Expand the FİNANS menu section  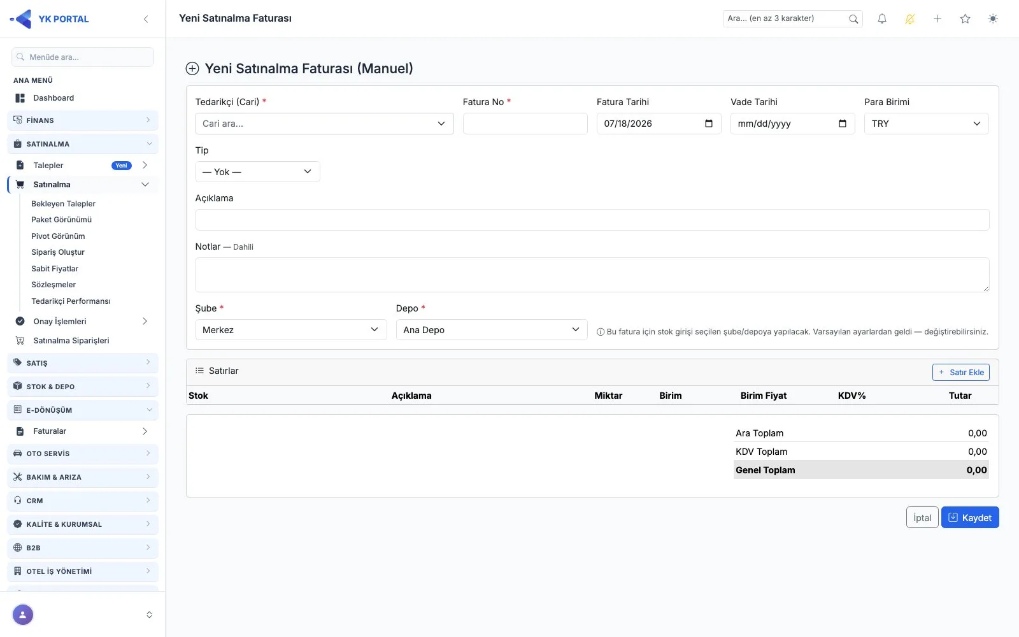83,120
